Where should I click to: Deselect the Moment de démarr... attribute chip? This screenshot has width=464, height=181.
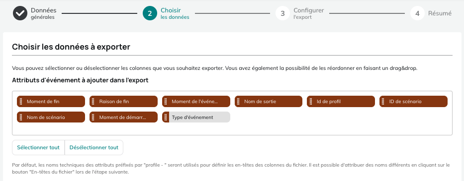coord(123,117)
